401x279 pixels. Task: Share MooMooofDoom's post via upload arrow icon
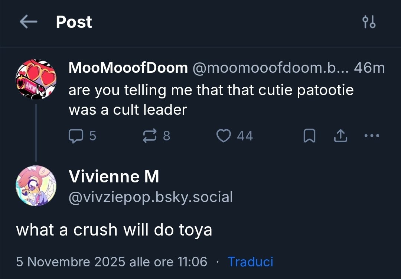340,136
